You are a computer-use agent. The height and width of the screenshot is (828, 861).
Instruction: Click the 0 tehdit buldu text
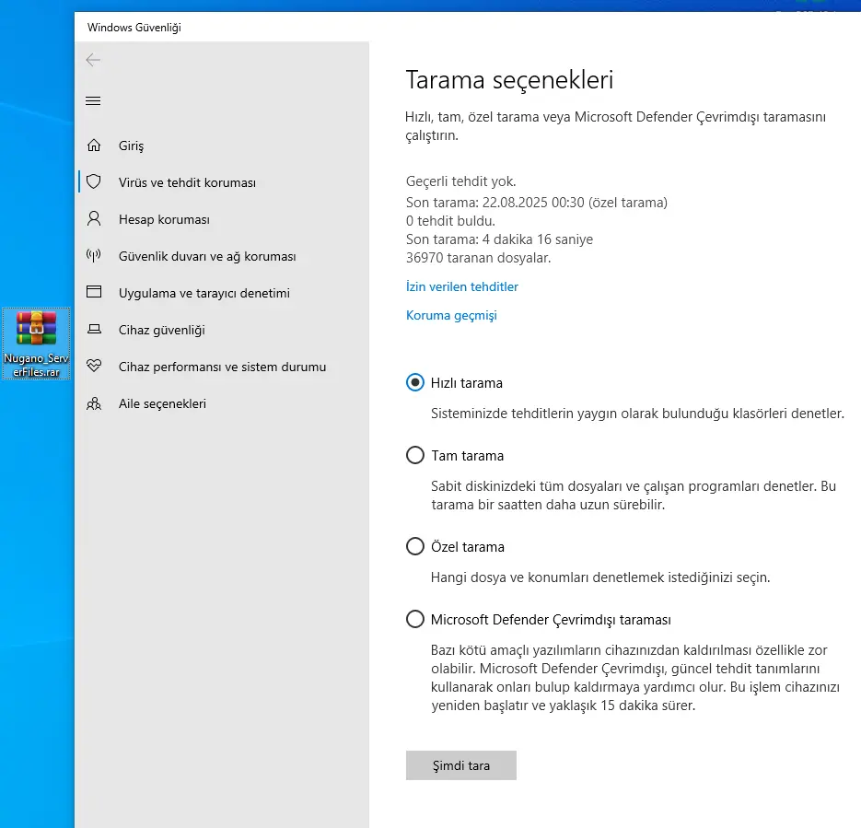pyautogui.click(x=450, y=221)
